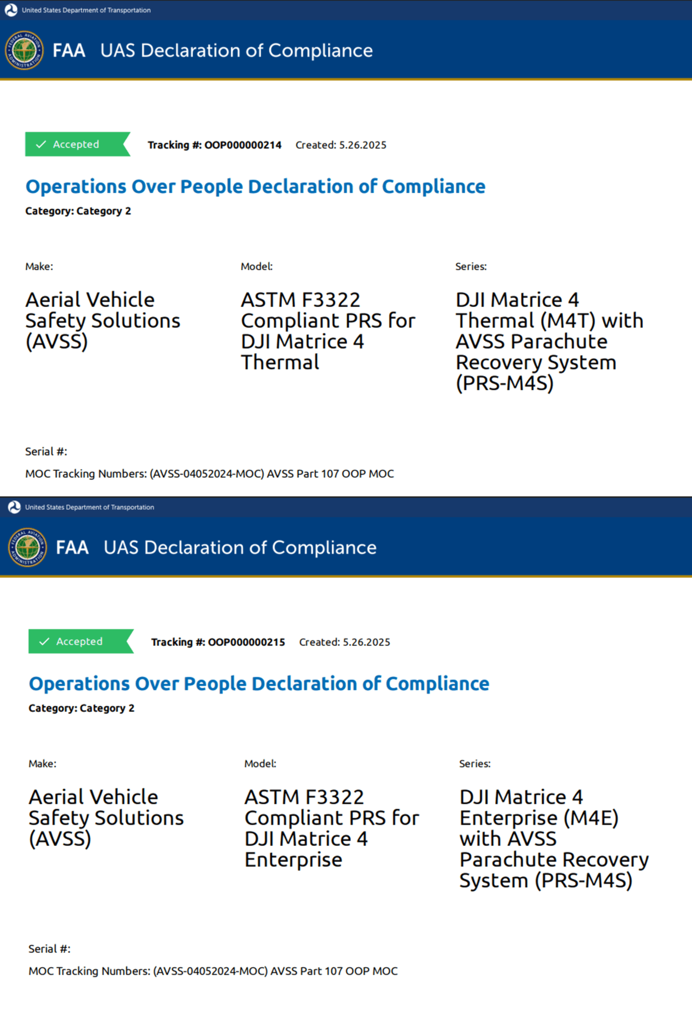Select tracking number OOP000000215
The image size is (692, 1018).
[247, 642]
